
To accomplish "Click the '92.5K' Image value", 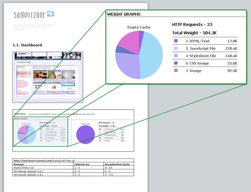I will point(232,71).
